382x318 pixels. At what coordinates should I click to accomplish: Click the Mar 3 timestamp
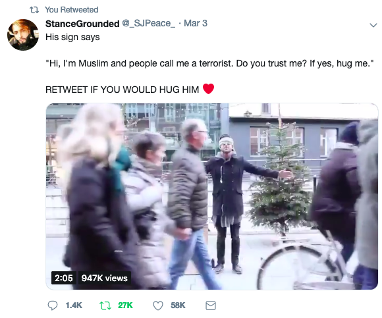click(x=196, y=24)
